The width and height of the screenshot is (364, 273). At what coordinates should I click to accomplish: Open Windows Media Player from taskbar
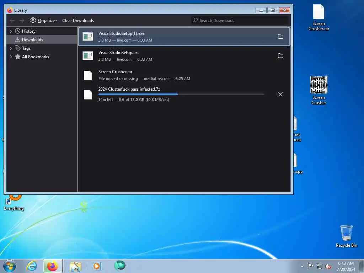coord(97,266)
